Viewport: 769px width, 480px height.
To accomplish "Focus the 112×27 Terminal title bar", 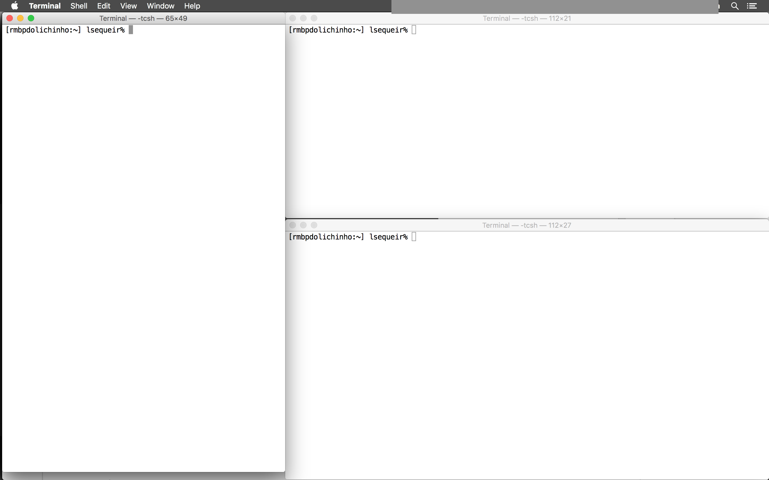I will tap(527, 225).
